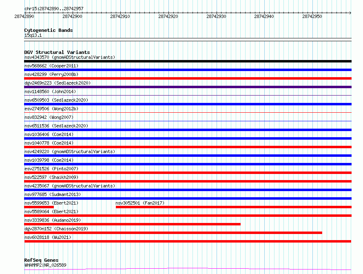363x274 pixels.
Task: Select the red bar under esv2751526
Action: tap(188, 173)
